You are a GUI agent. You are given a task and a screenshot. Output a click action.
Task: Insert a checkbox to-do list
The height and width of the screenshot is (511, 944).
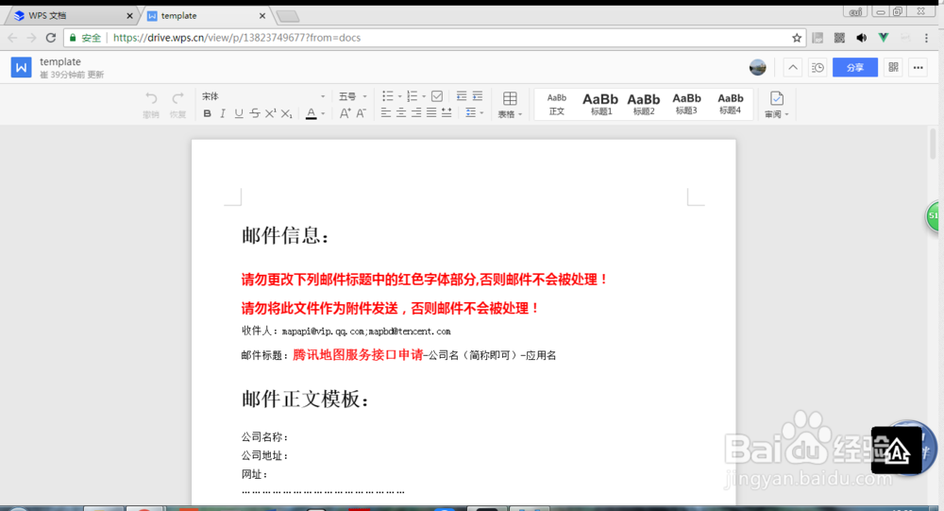438,96
